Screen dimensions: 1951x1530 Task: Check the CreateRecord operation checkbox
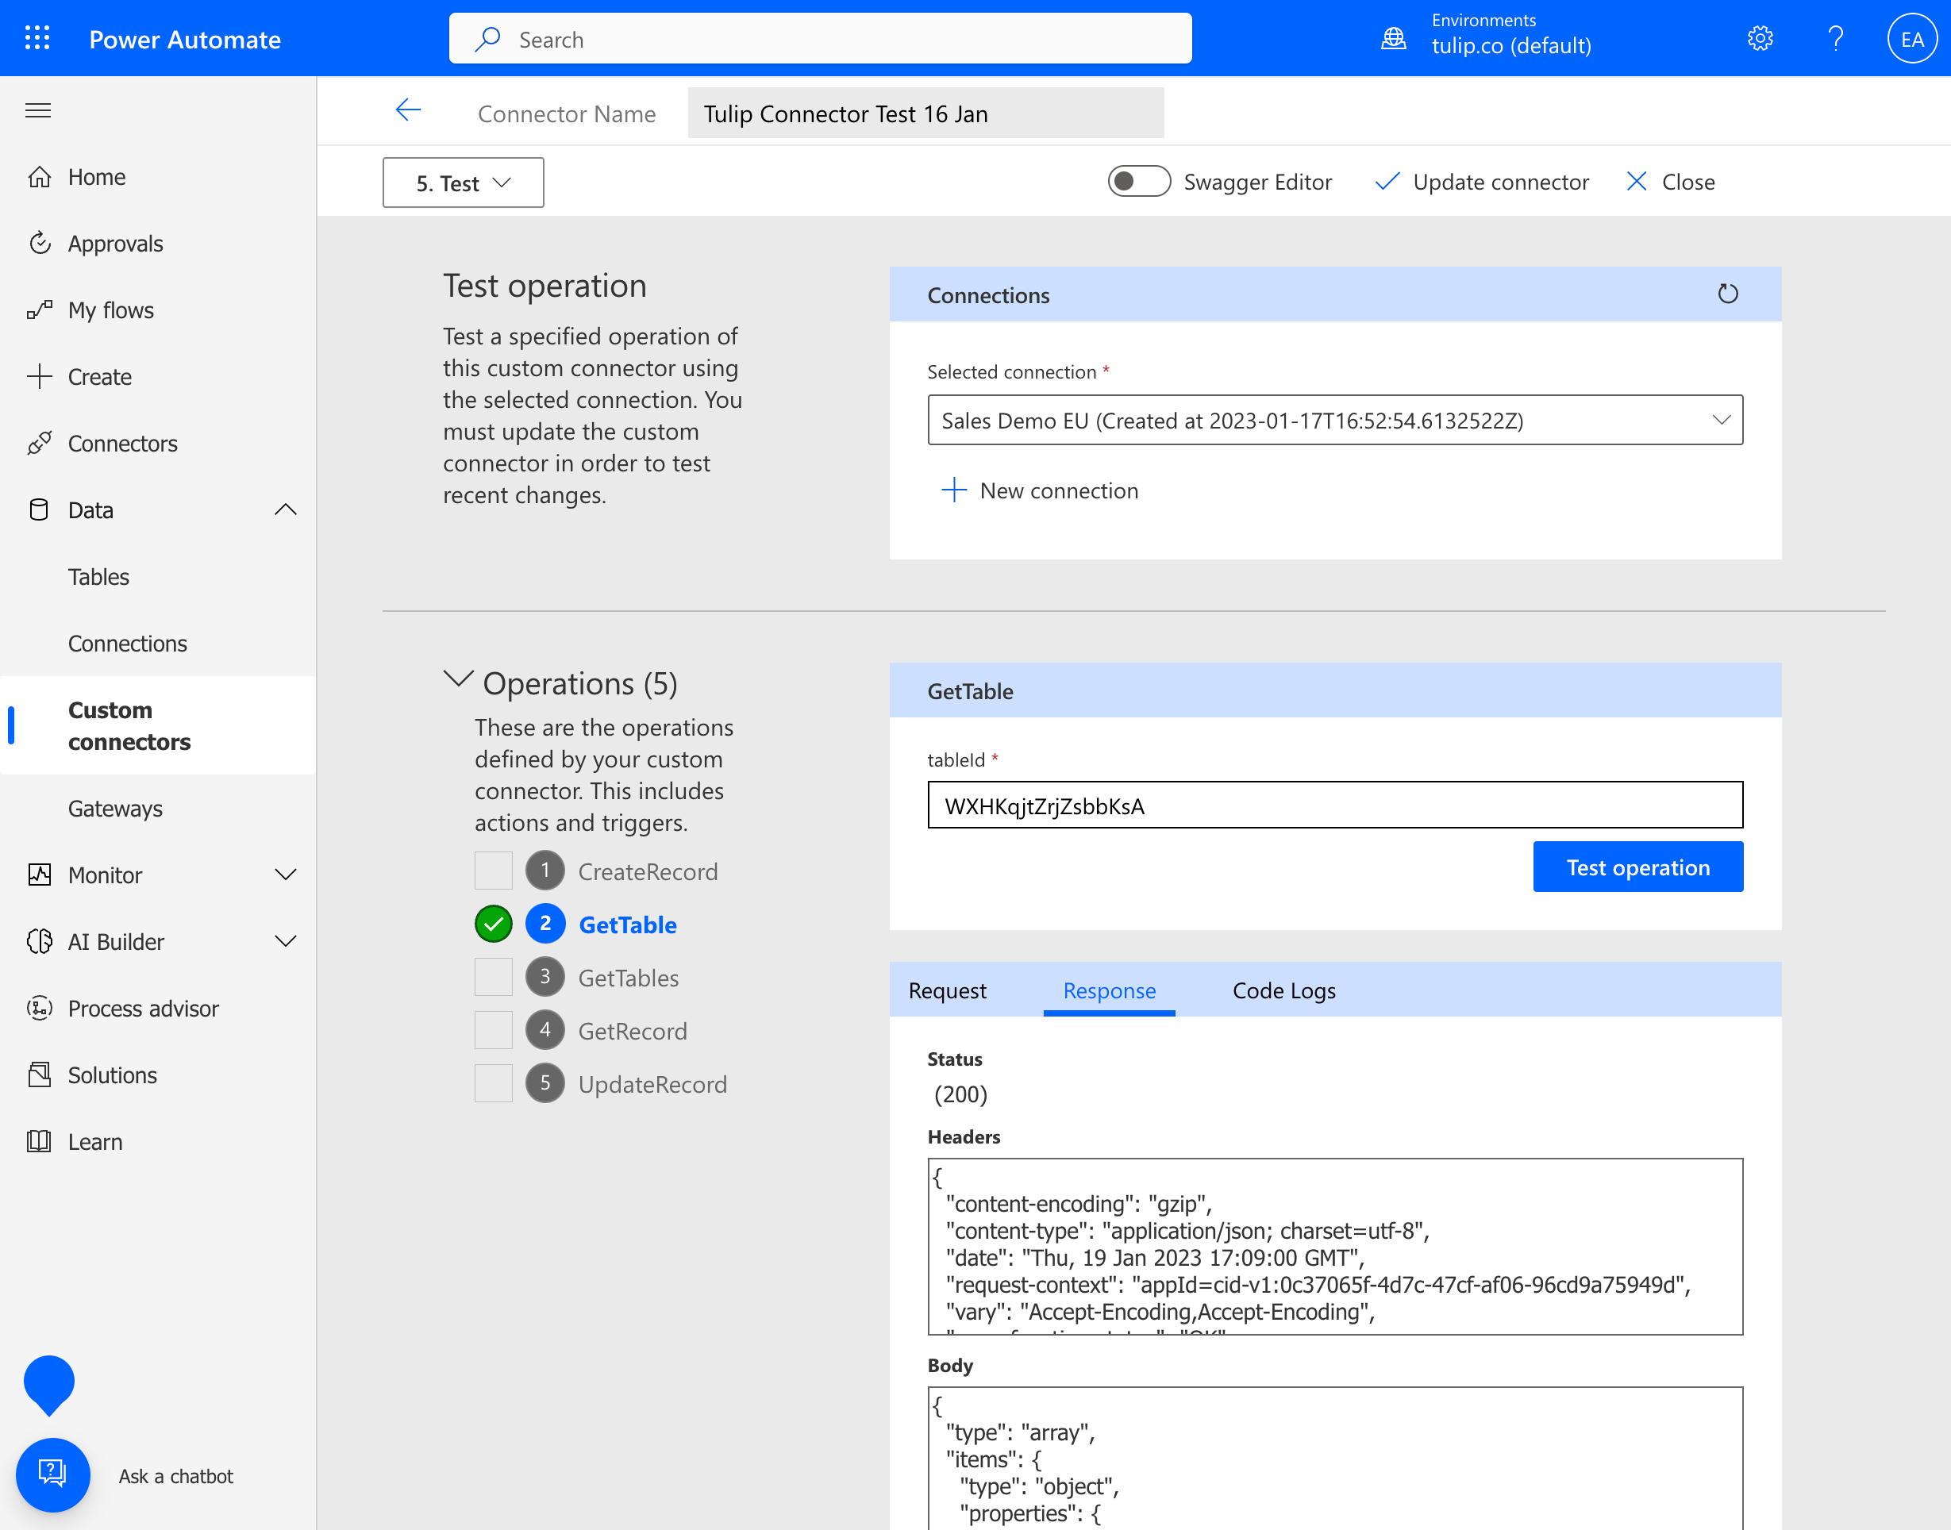[x=493, y=869]
